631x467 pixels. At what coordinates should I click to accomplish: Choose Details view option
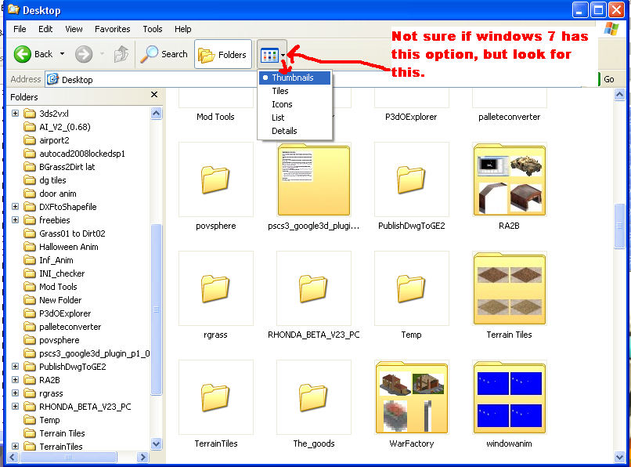click(x=295, y=131)
